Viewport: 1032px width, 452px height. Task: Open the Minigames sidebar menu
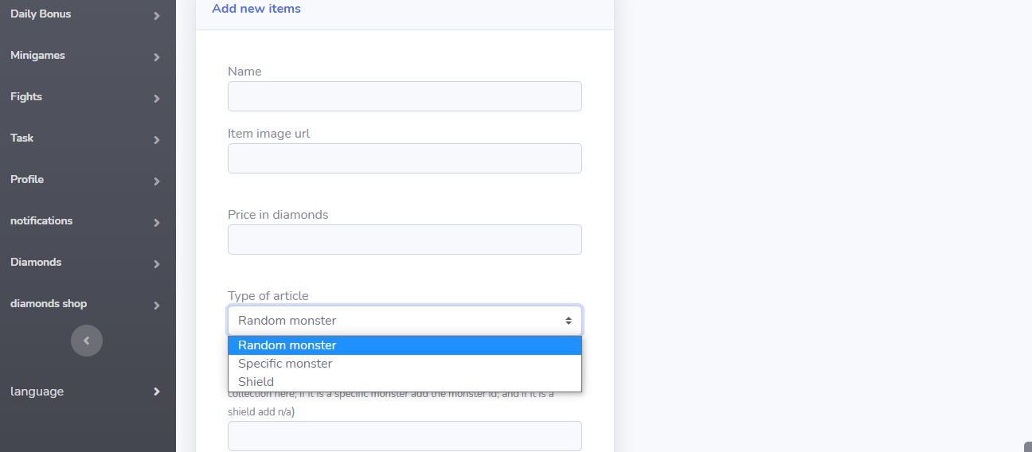pyautogui.click(x=37, y=56)
